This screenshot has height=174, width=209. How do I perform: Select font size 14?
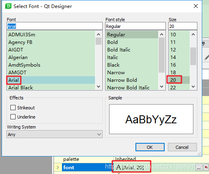click(x=179, y=57)
